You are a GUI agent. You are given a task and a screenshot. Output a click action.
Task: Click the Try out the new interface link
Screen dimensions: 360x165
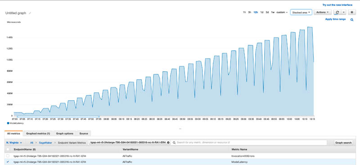coord(337,5)
